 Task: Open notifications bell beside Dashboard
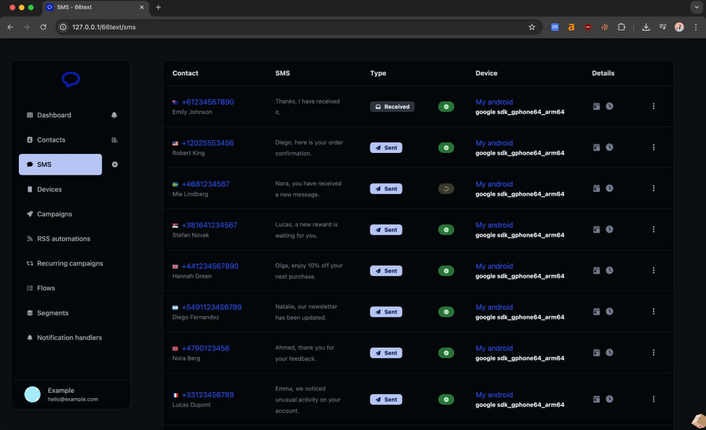114,115
